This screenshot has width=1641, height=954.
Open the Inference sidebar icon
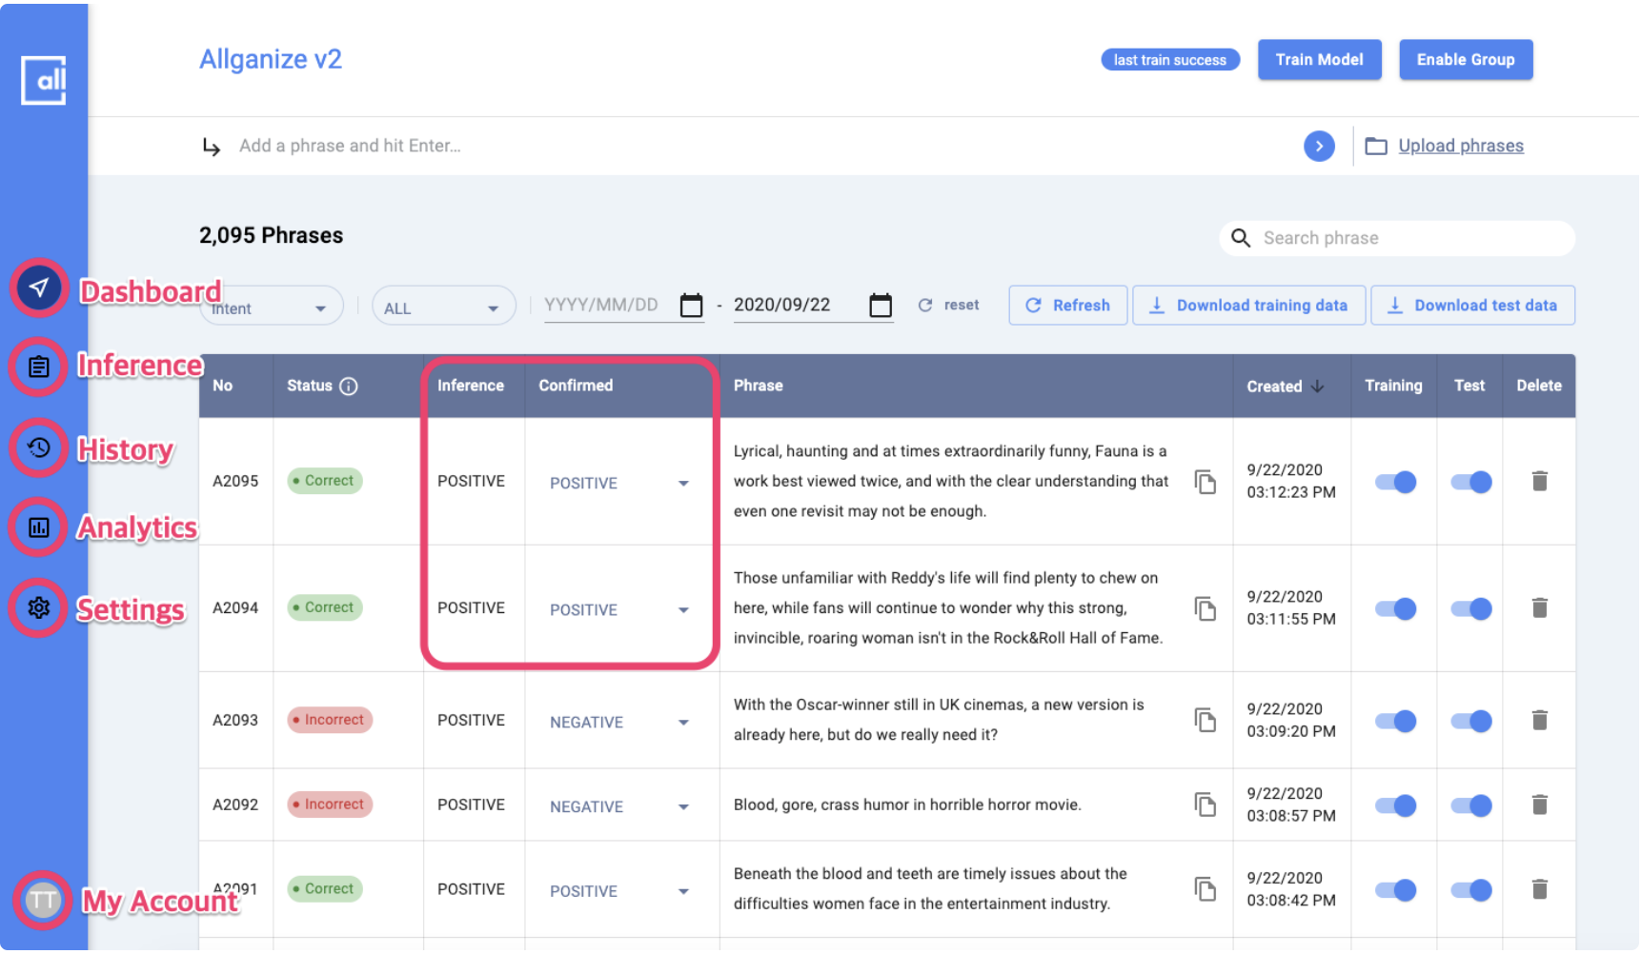39,367
